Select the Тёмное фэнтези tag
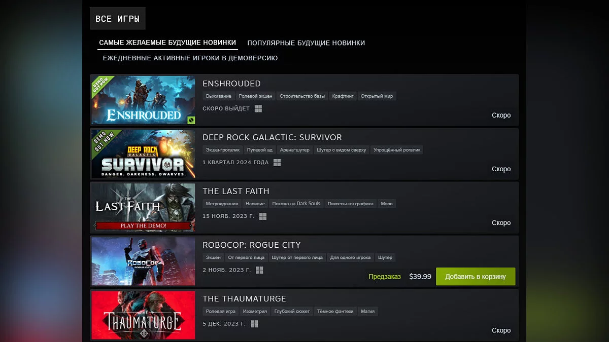 (x=335, y=311)
